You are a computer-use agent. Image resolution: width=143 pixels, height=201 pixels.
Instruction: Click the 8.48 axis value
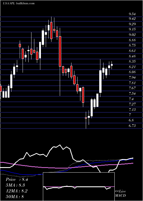pos(132,56)
